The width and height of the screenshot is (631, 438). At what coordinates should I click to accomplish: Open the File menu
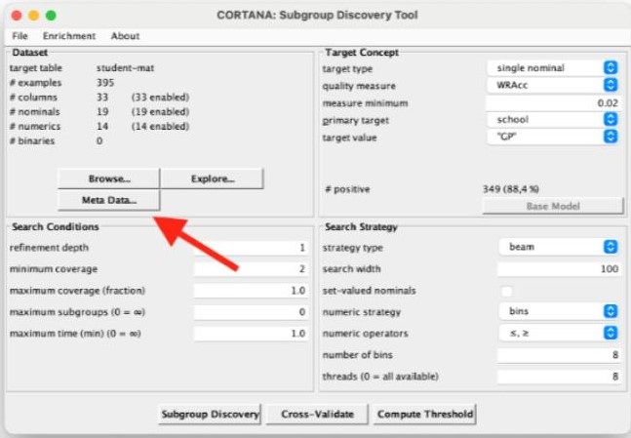pyautogui.click(x=20, y=36)
